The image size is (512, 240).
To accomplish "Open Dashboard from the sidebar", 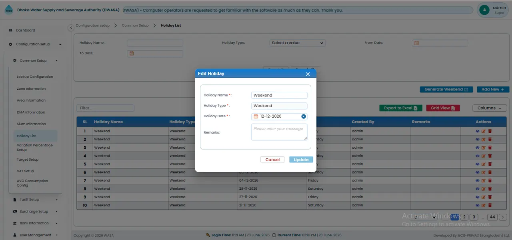I will point(26,30).
